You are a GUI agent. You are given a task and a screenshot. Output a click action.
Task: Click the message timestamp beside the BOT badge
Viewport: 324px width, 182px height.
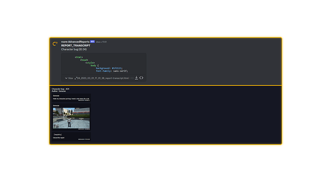point(101,42)
